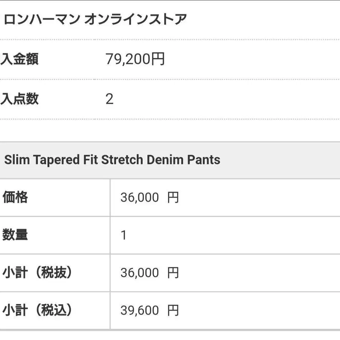Click the ロンハーマン オンラインストア store title
This screenshot has height=340, width=340.
pyautogui.click(x=95, y=19)
